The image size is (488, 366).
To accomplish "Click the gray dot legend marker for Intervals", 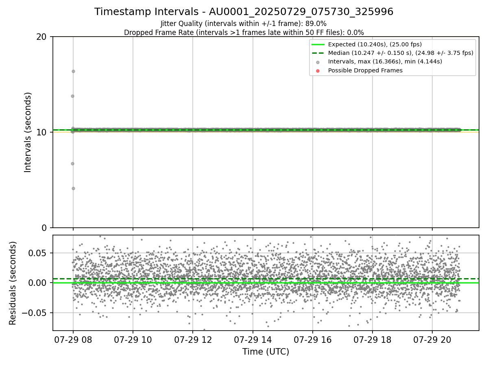I will [x=318, y=62].
